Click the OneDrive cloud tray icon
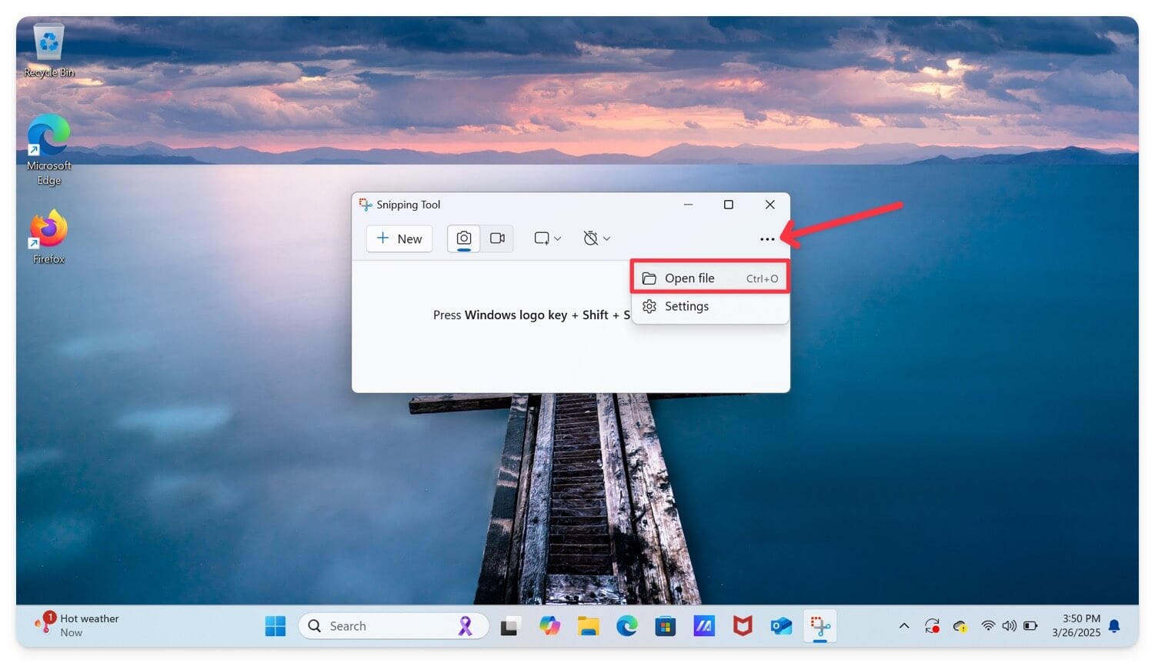 click(960, 626)
